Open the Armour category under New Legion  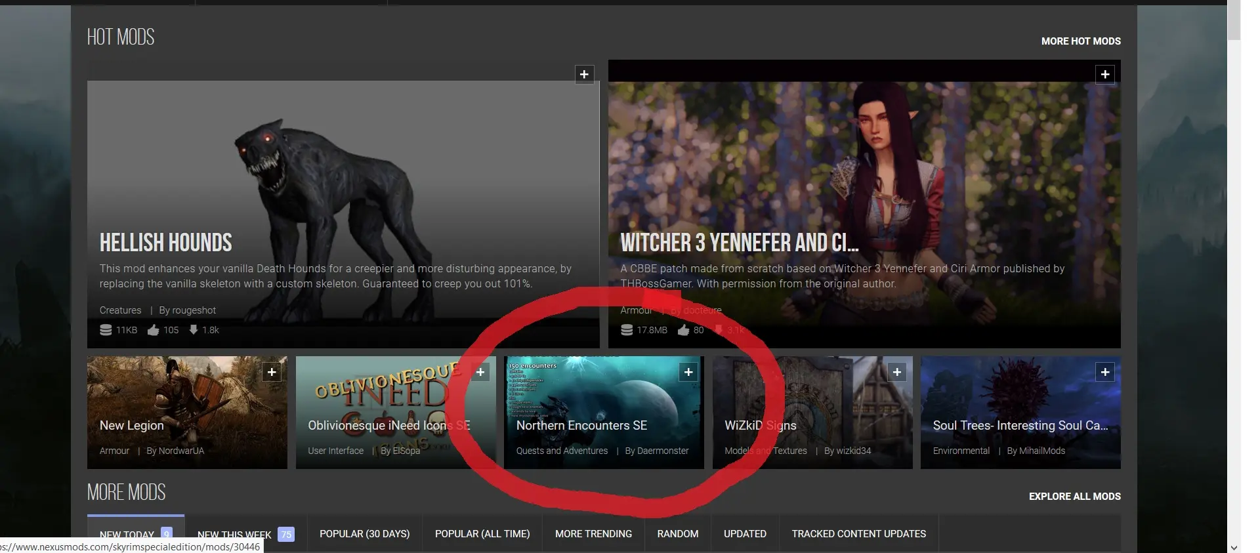(x=114, y=451)
